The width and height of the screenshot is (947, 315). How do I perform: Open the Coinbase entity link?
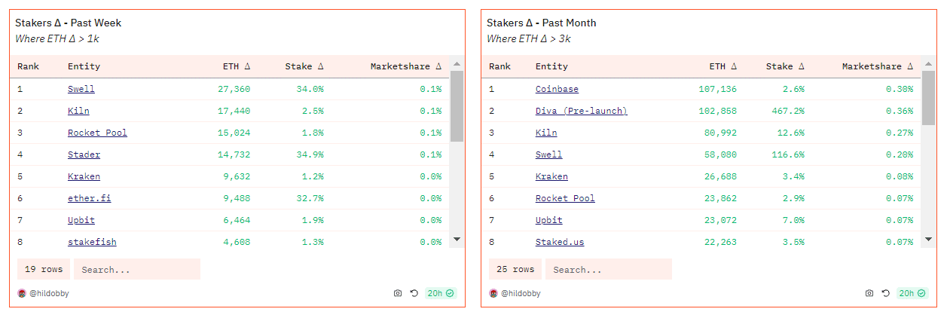click(557, 89)
